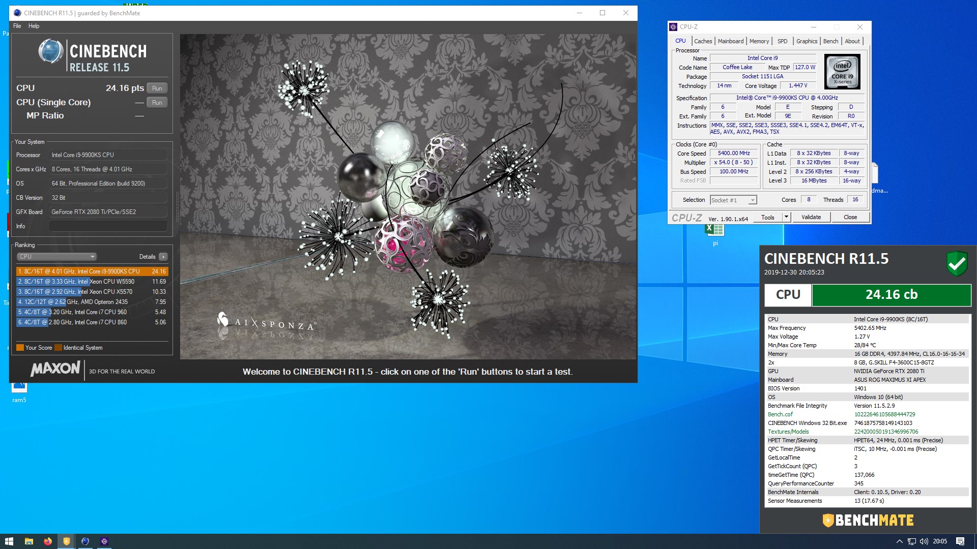Click the CPU label box in BenchMate
This screenshot has width=977, height=549.
coord(788,295)
